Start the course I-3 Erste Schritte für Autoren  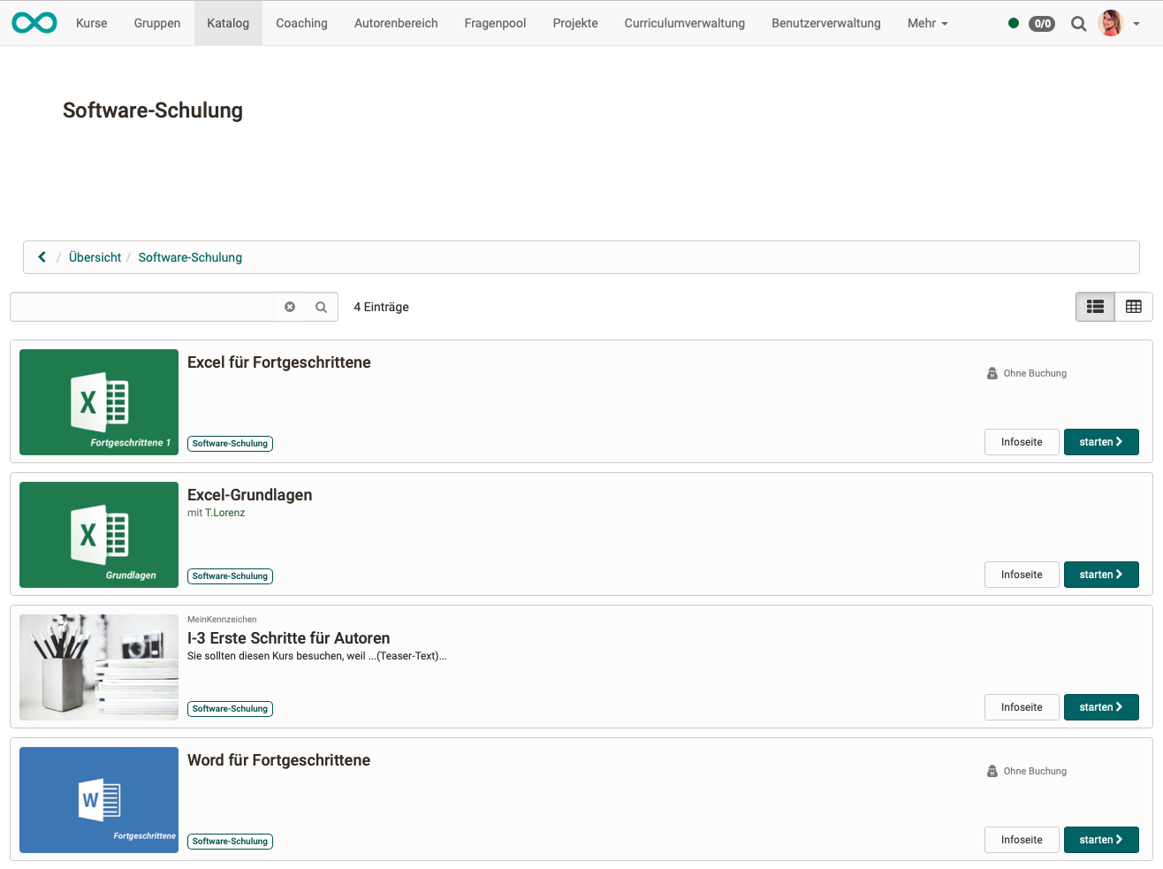(1101, 706)
